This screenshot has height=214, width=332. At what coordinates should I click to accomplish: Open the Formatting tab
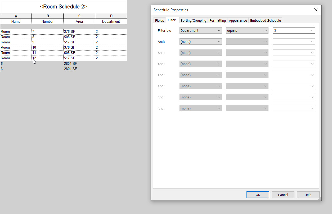click(217, 20)
